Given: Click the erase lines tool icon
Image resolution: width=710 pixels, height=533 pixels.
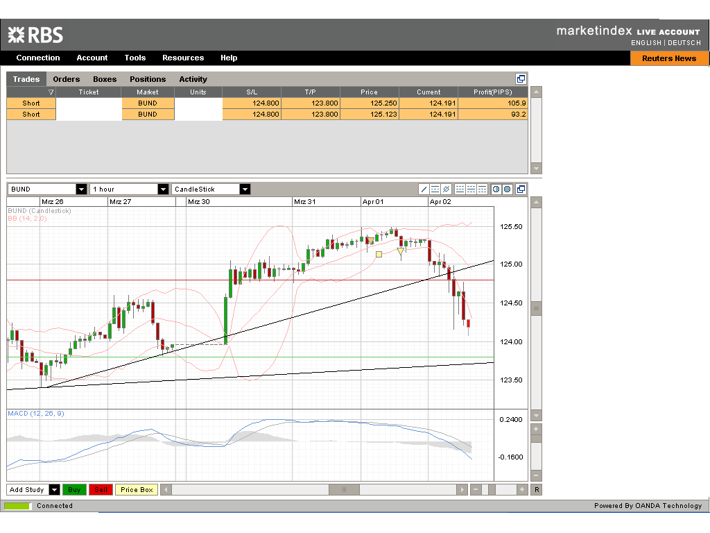Looking at the screenshot, I should 447,189.
